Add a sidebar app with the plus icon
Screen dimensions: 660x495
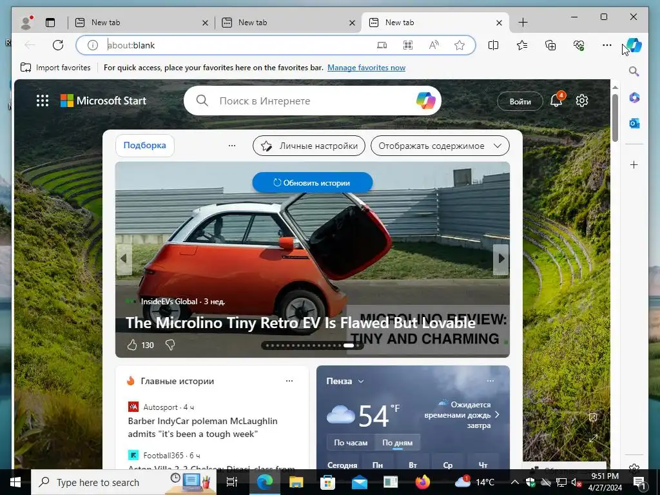click(634, 164)
